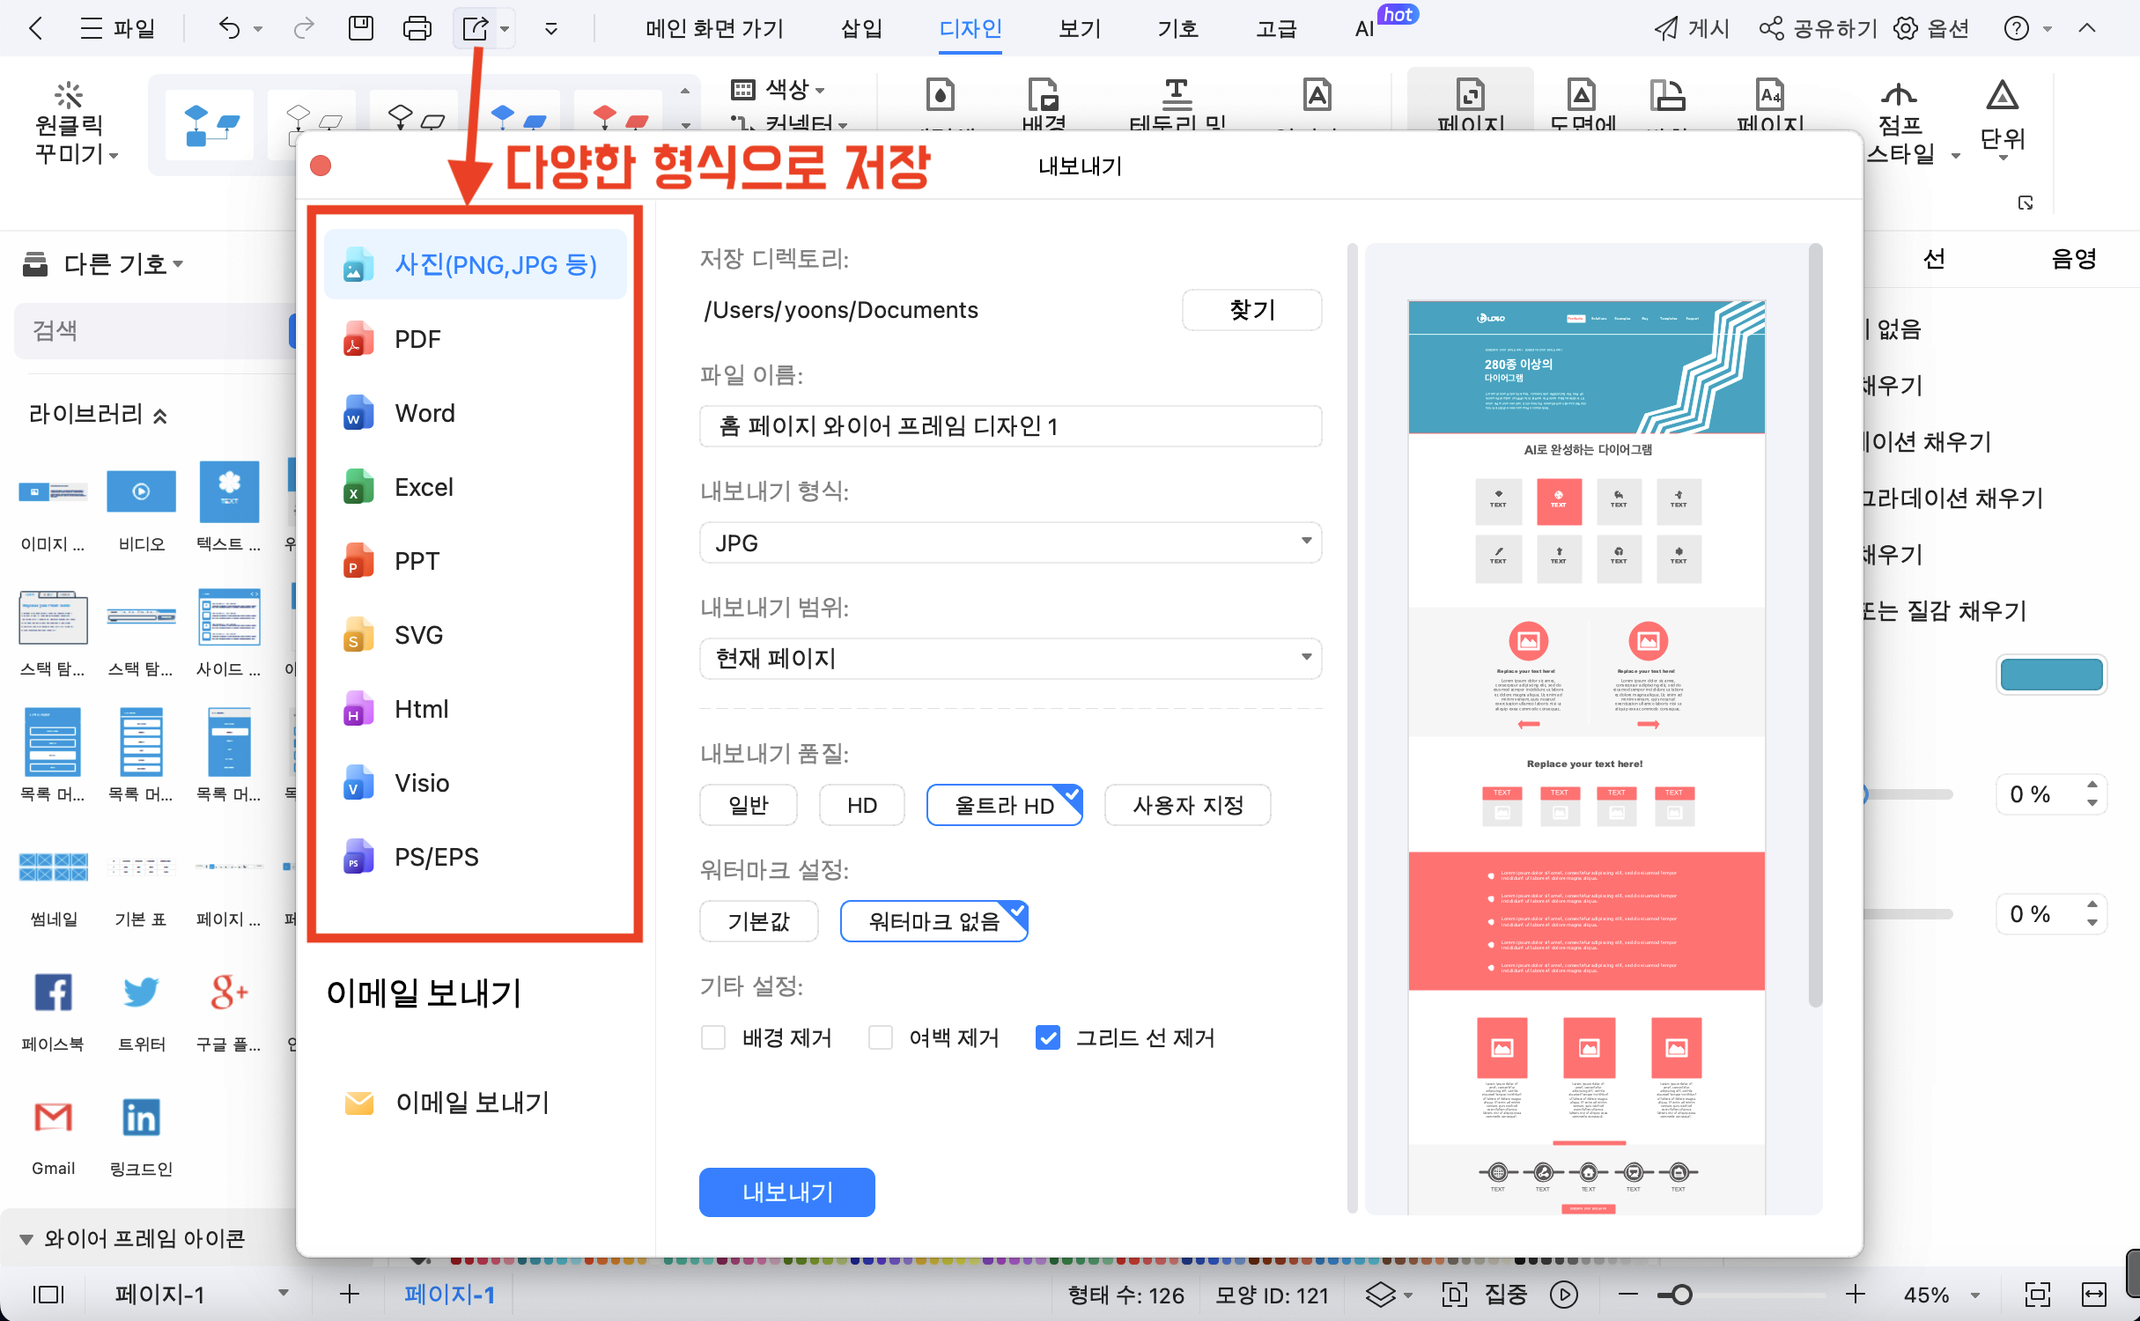Click the 내보내기 confirm button

pos(787,1192)
